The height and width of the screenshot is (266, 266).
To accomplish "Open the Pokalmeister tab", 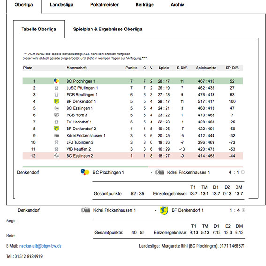I will 104,5.
